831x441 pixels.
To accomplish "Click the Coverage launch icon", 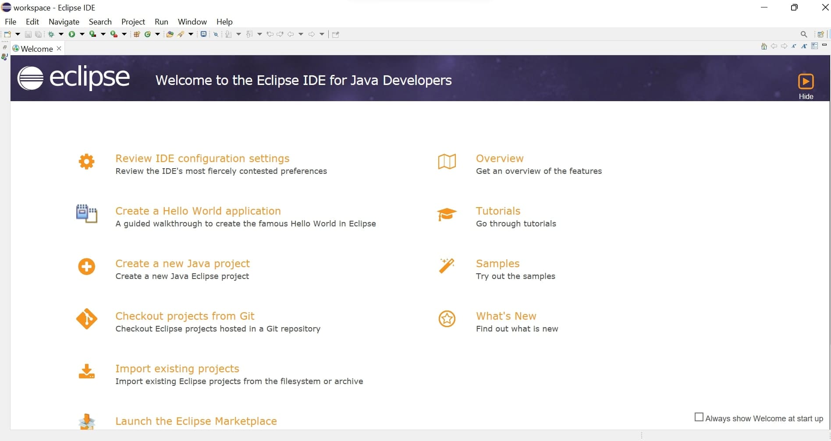I will 93,34.
